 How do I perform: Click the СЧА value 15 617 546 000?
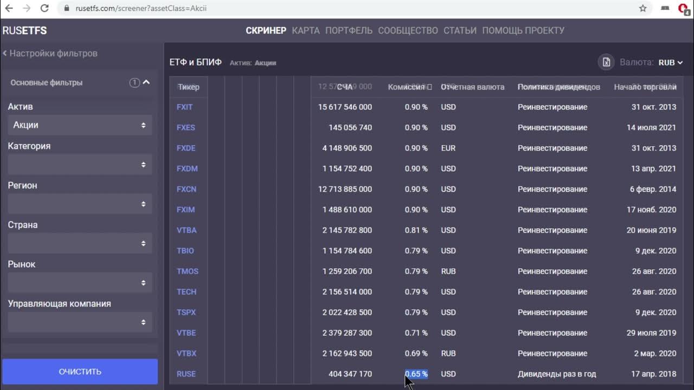pyautogui.click(x=345, y=107)
